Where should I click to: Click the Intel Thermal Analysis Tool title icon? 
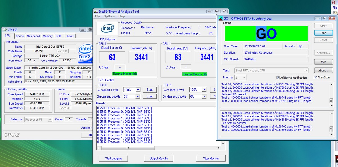96,12
